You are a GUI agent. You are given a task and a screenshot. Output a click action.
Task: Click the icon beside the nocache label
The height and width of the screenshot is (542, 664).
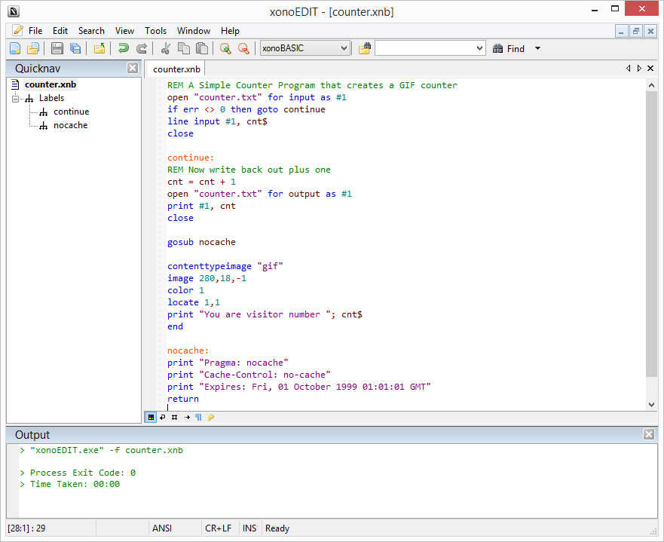click(44, 125)
